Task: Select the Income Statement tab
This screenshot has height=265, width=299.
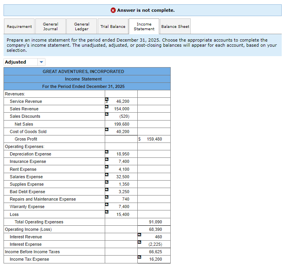Action: [144, 26]
